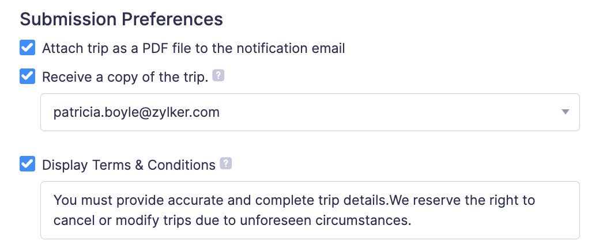Screen dimensions: 603x252
Task: Click the "Display Terms & Conditions" label text
Action: [129, 165]
